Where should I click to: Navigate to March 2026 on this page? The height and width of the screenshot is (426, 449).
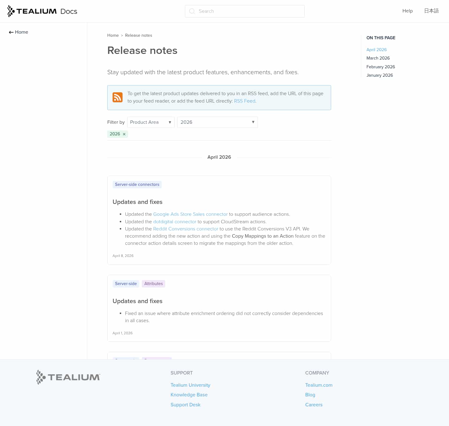pos(378,58)
